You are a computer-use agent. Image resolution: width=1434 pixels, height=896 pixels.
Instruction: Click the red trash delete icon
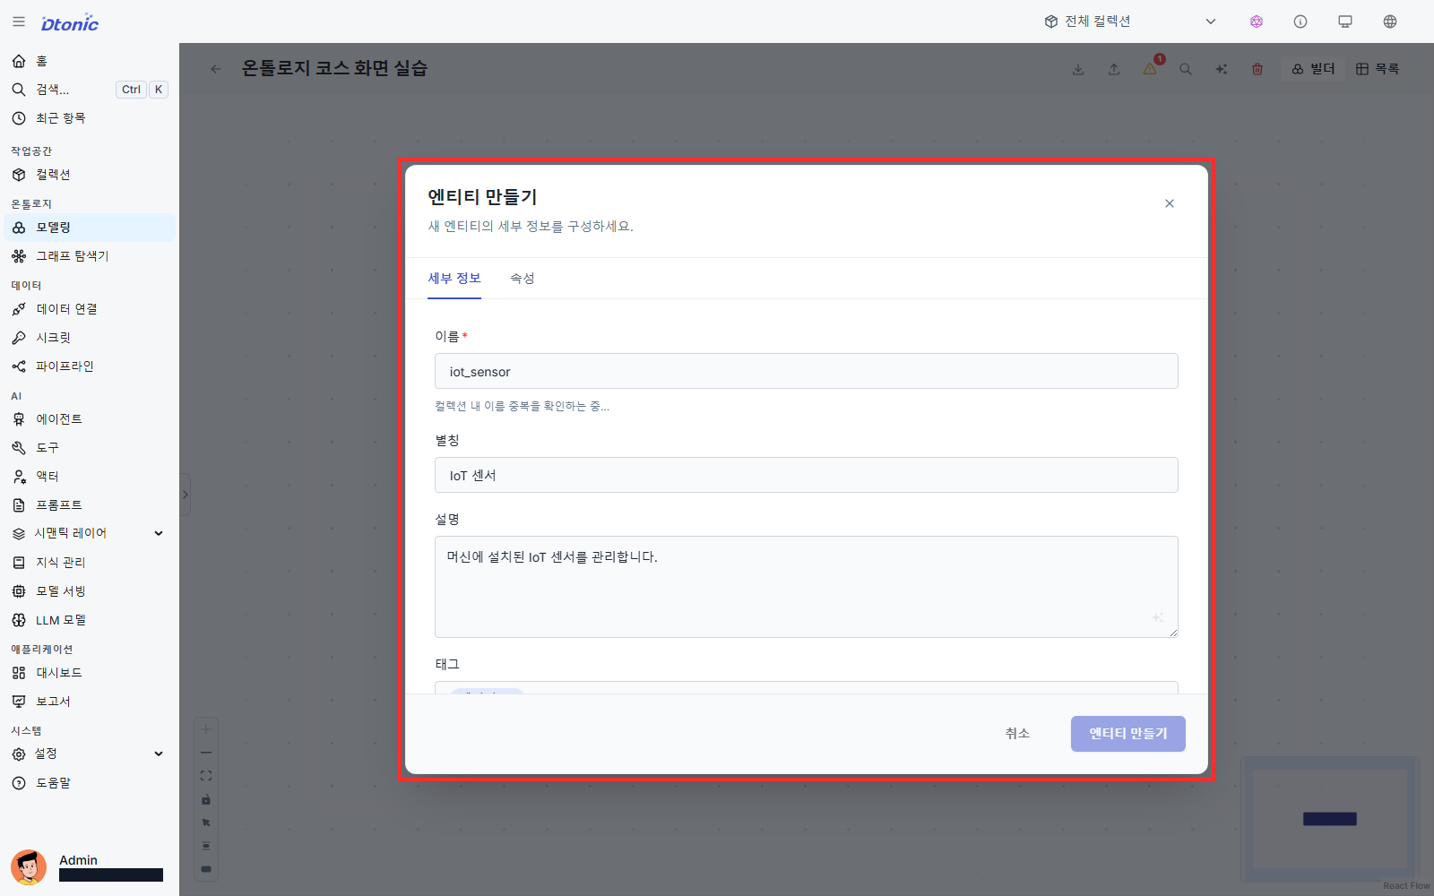(1257, 69)
